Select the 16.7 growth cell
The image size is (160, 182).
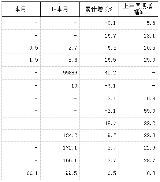click(x=99, y=36)
